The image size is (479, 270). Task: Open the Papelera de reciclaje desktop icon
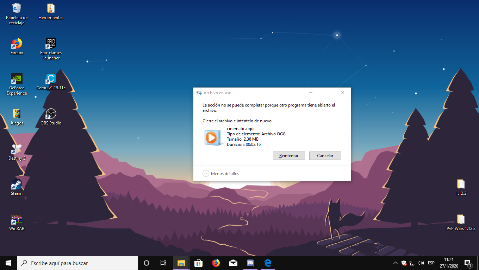pos(17,14)
